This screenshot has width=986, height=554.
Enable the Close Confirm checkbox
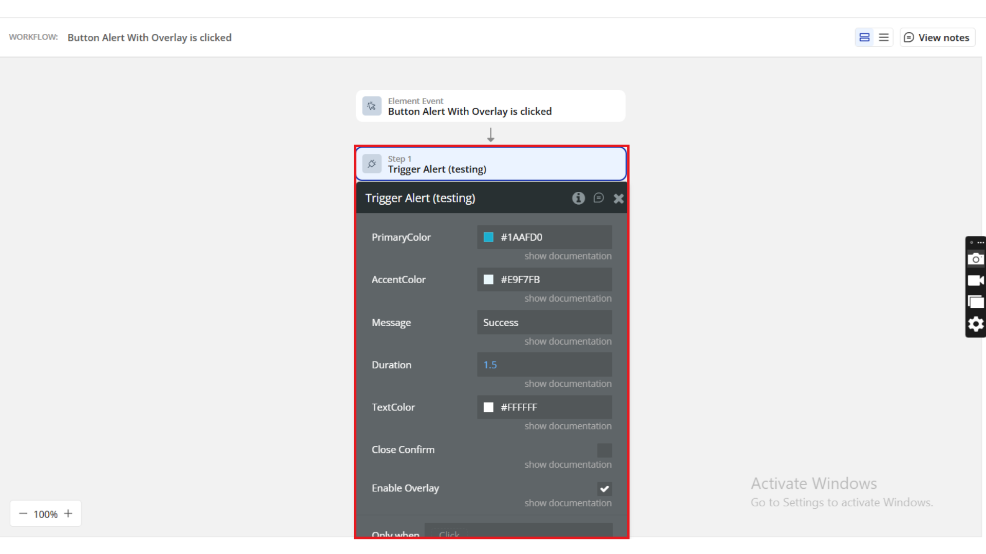[604, 450]
